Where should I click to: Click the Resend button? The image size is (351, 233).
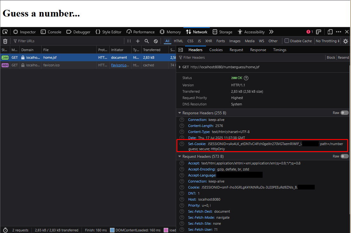click(x=343, y=57)
